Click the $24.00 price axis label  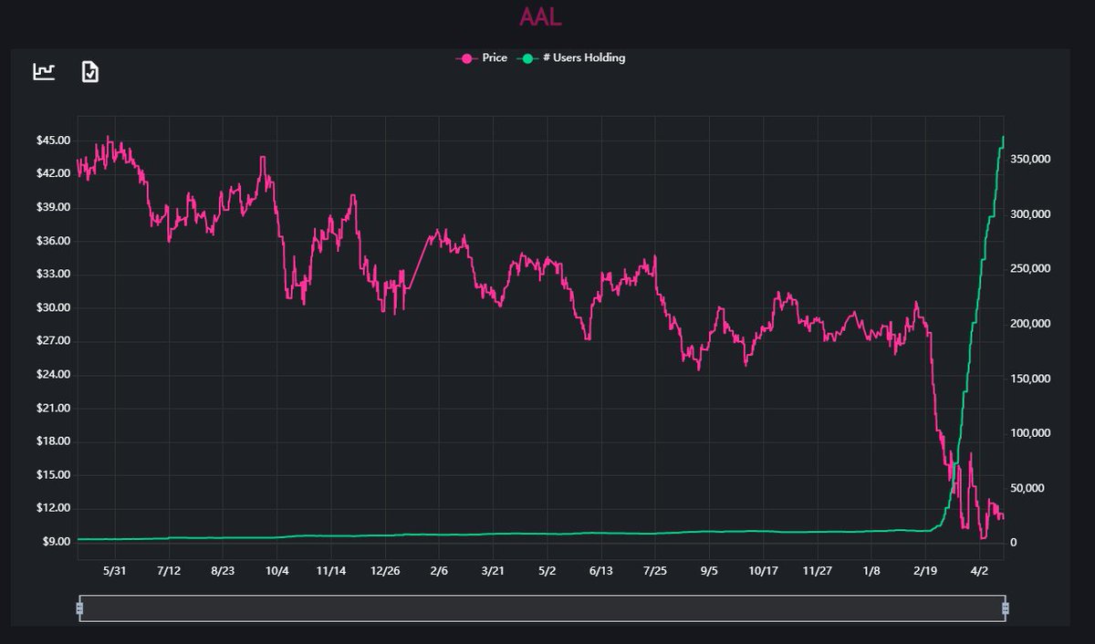(x=54, y=375)
